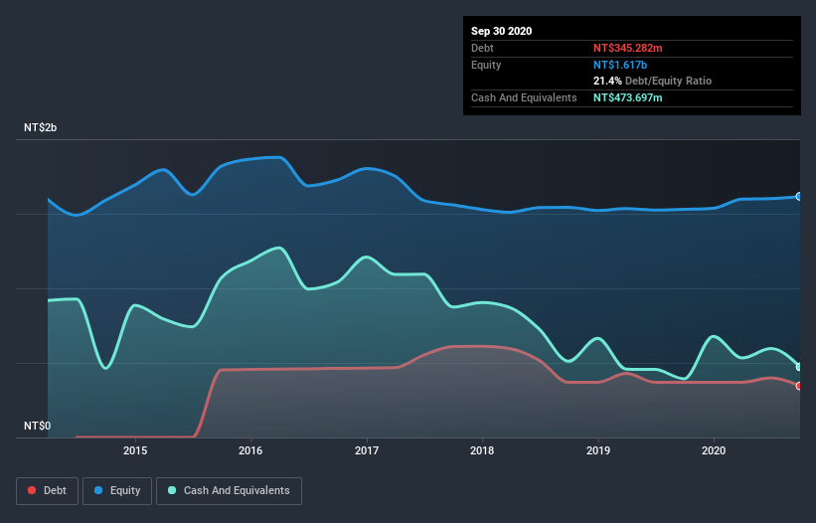
Task: Toggle Cash And Equivalents legend button
Action: pyautogui.click(x=229, y=491)
